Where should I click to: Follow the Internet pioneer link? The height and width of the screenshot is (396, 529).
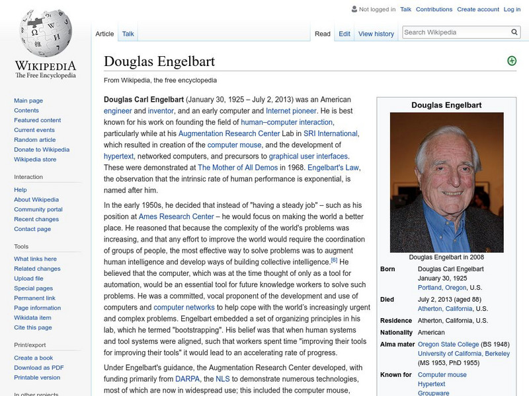point(291,111)
